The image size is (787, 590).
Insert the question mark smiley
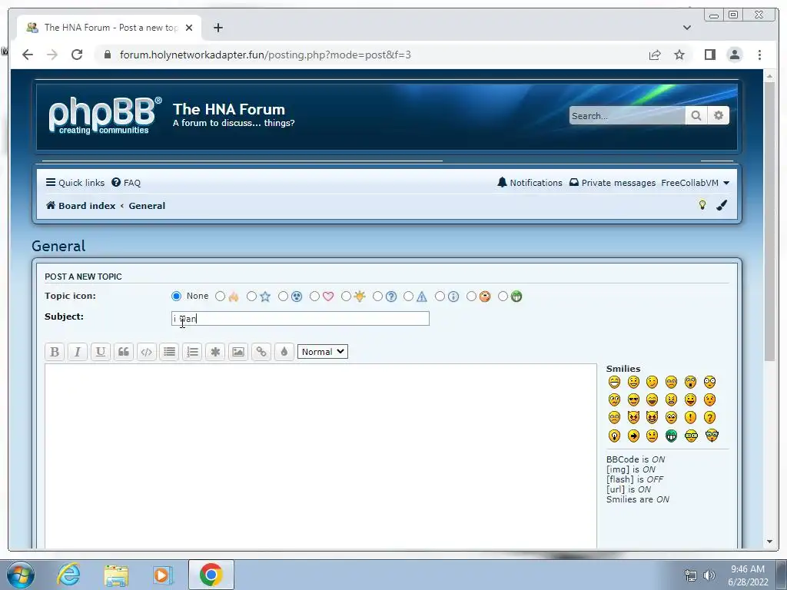point(709,417)
